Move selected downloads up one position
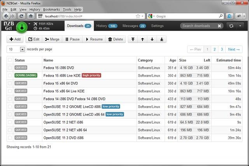 142,39
